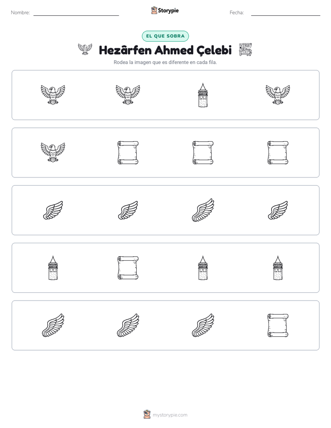Click the first tower in row four
This screenshot has width=331, height=428.
click(53, 268)
